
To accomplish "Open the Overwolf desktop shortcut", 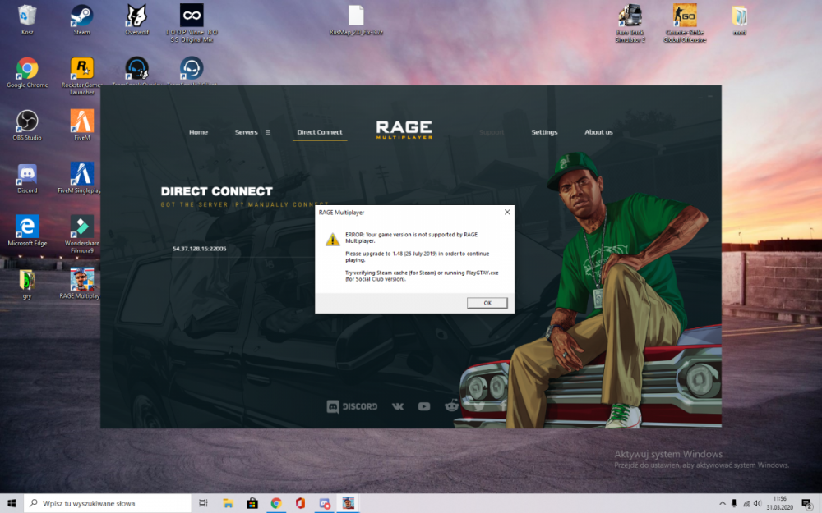I will [136, 20].
